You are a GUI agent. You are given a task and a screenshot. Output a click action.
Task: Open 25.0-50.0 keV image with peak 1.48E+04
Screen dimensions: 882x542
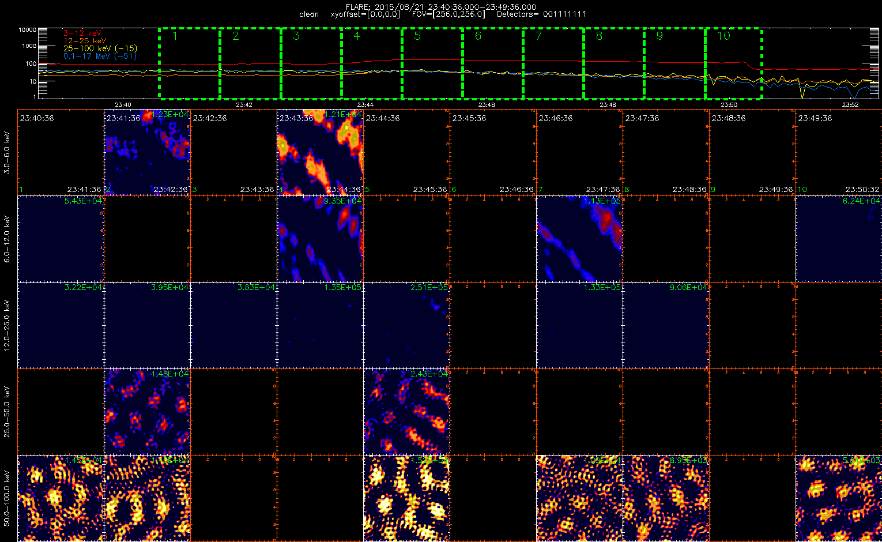click(147, 411)
